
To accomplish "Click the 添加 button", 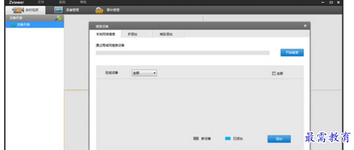I will 279,139.
